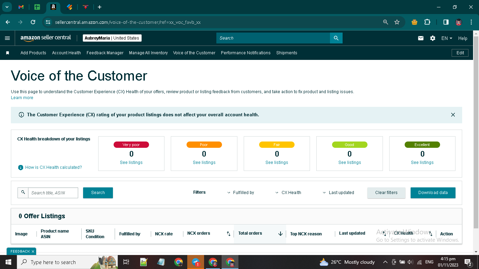This screenshot has width=479, height=269.
Task: Bookmark this page with star icon
Action: (x=397, y=22)
